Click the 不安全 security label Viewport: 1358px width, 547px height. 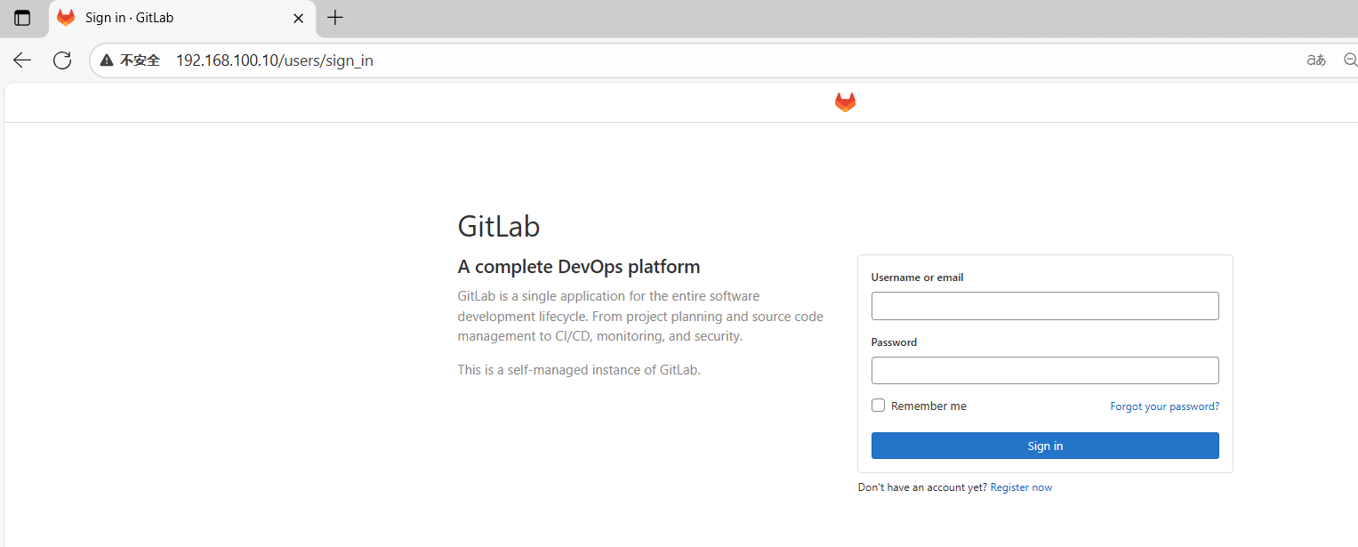point(140,60)
